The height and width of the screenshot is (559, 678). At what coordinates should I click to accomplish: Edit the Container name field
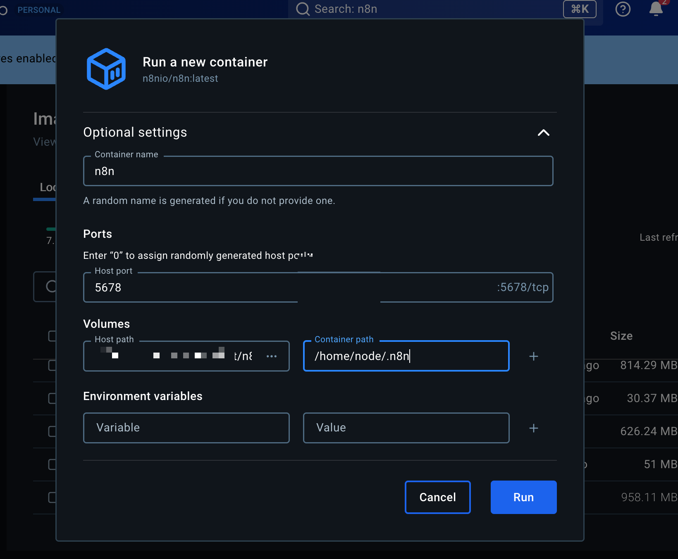coord(318,171)
